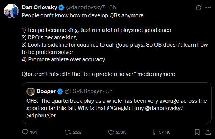This screenshot has height=139, width=215.
Task: Open @danorlovsky7 handle in the post header
Action: 85,7
